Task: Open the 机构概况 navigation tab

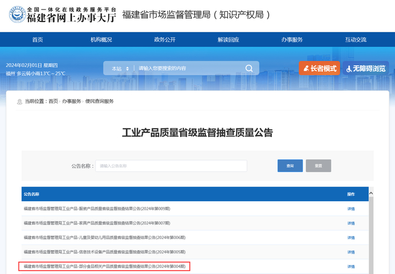Action: pyautogui.click(x=101, y=39)
